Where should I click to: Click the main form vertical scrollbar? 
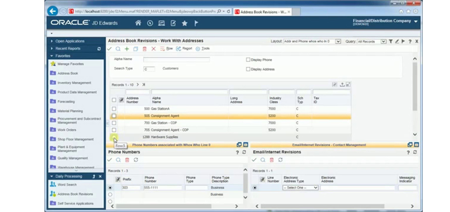tap(415, 86)
